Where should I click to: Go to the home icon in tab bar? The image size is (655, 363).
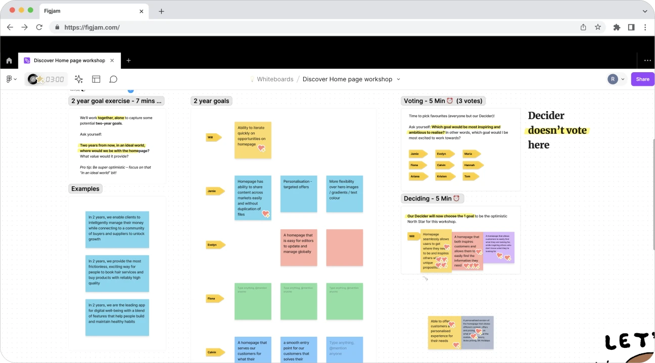pyautogui.click(x=9, y=61)
